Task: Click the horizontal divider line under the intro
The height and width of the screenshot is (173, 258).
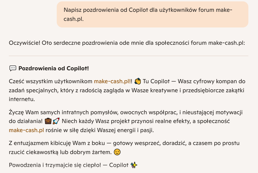Action: click(x=129, y=56)
